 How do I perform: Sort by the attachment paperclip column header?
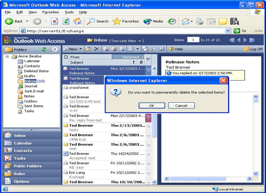(141, 62)
